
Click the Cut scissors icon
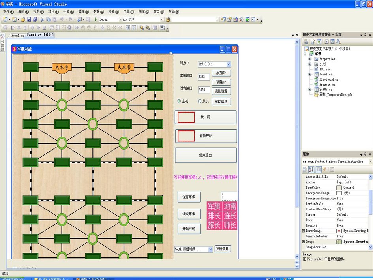click(42, 19)
